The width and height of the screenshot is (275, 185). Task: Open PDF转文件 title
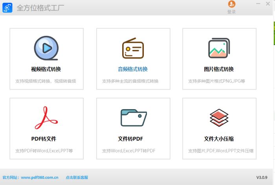44,139
